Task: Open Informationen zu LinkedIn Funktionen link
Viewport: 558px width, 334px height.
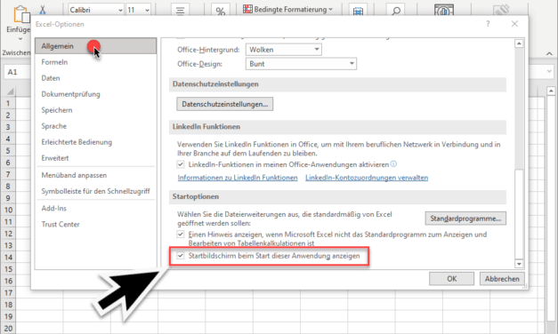Action: [238, 178]
